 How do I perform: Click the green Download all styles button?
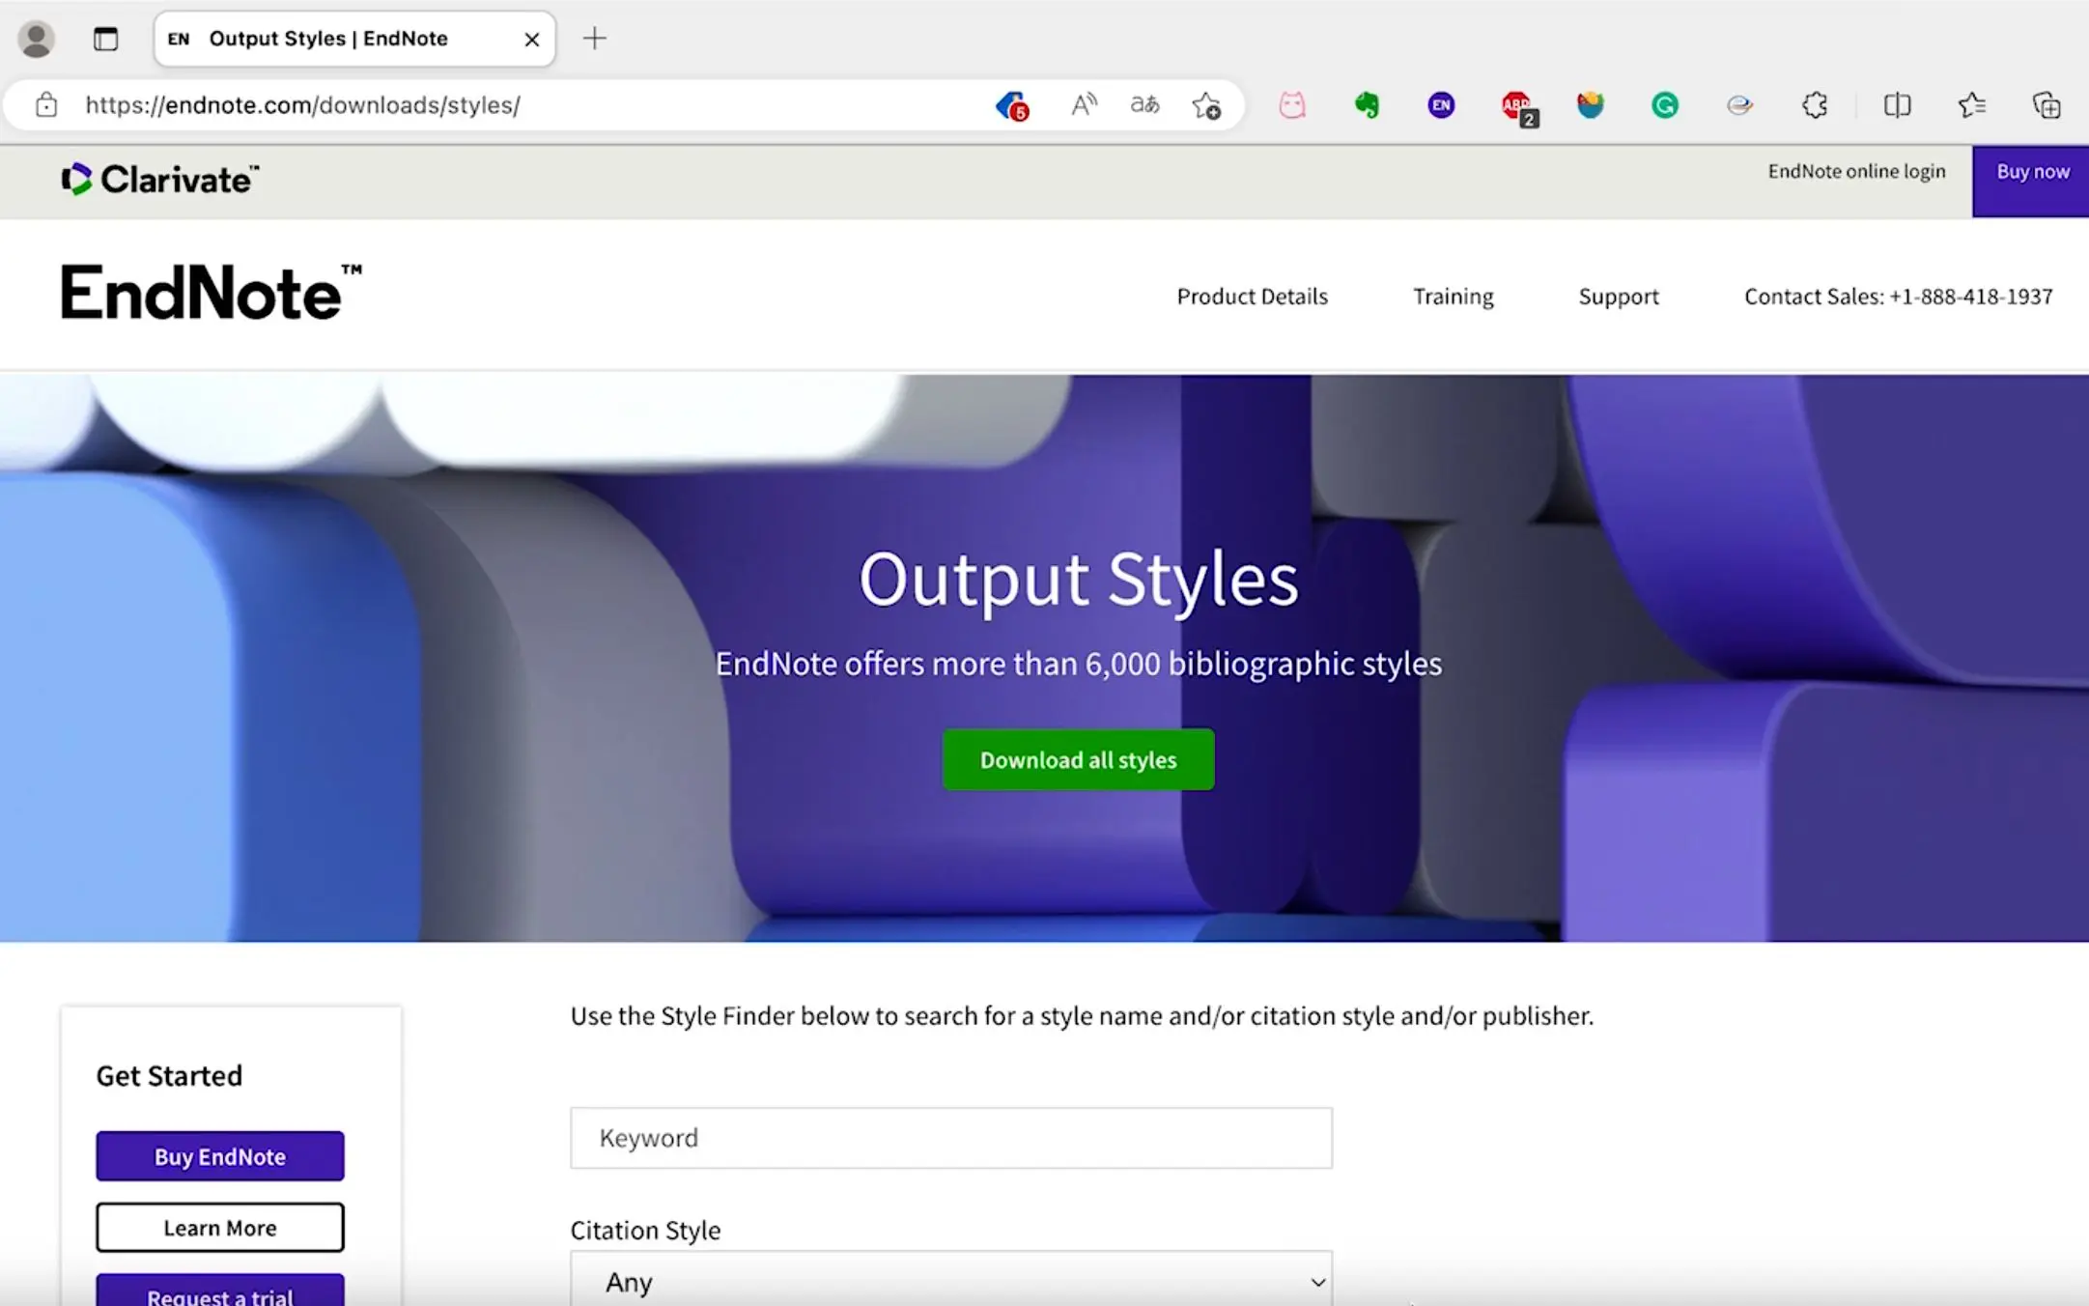pyautogui.click(x=1078, y=760)
